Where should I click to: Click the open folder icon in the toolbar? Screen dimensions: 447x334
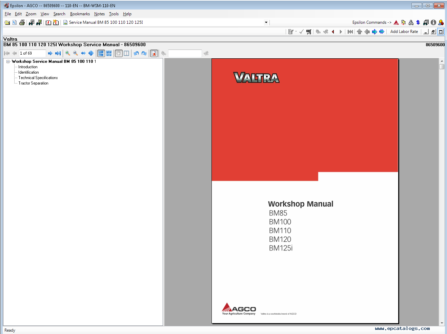tap(7, 22)
